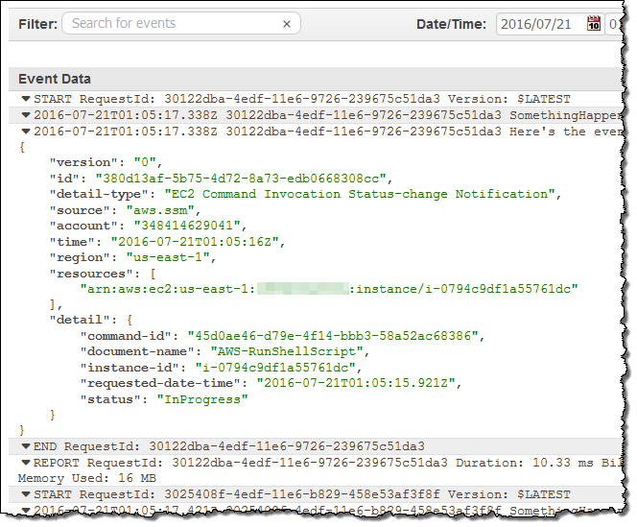Collapse the Here's the event log row

26,132
